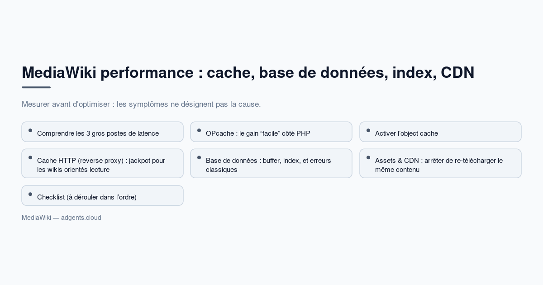Viewport: 543px width, 285px height.
Task: Open the Assets & CDN card
Action: [440, 163]
